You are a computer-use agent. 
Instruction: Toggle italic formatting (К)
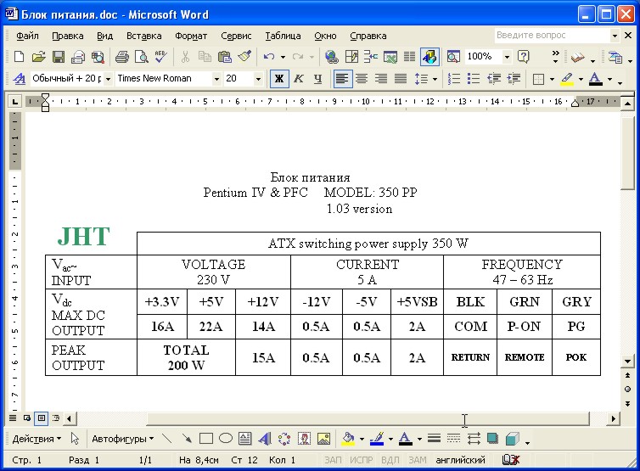299,78
